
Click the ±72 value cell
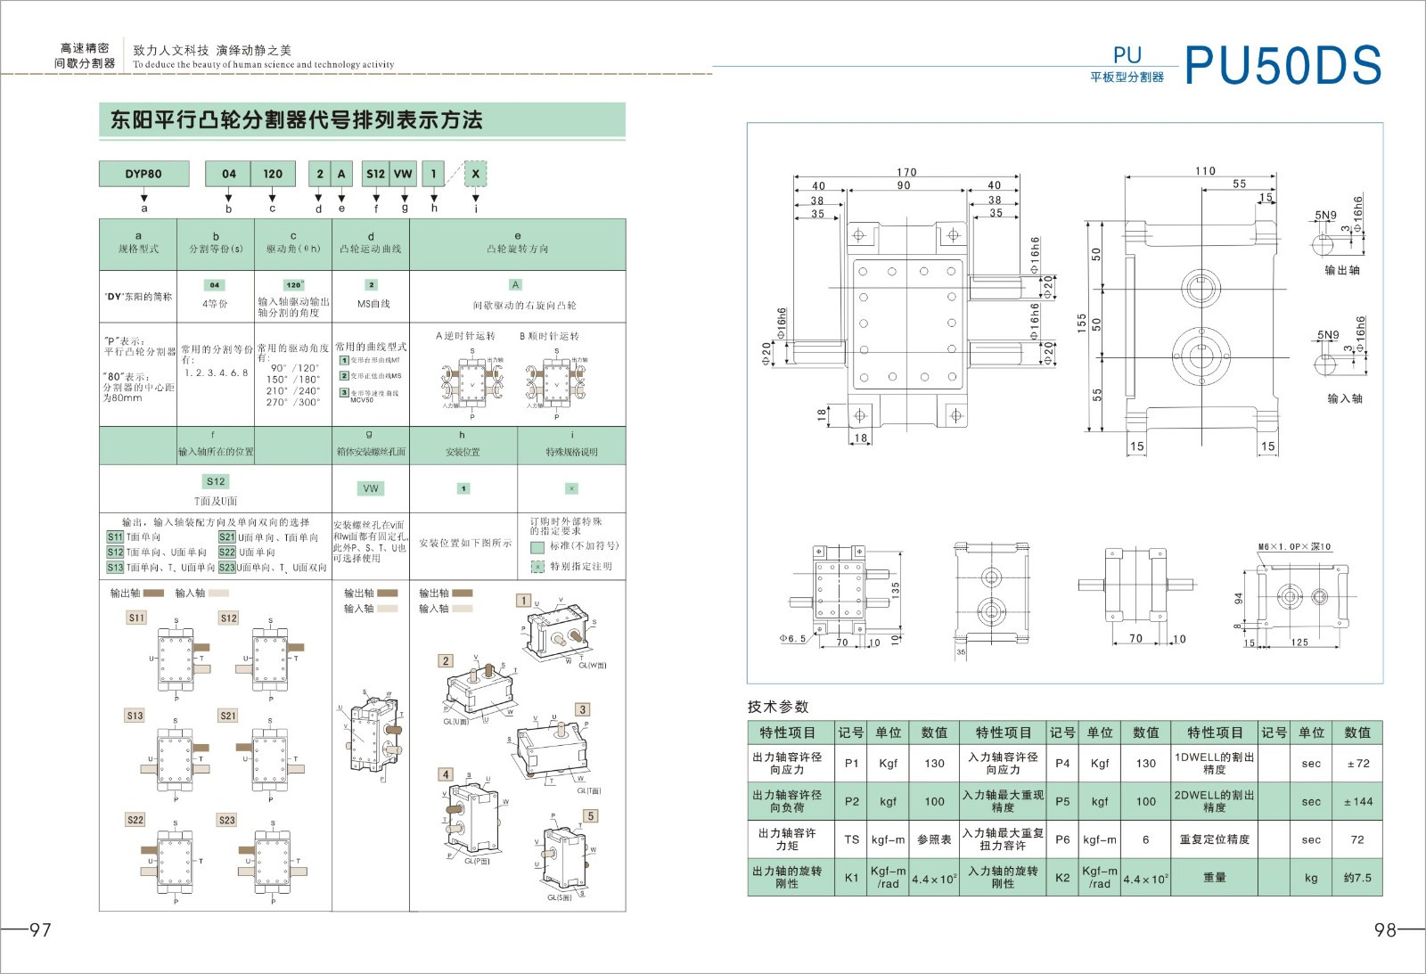1357,764
